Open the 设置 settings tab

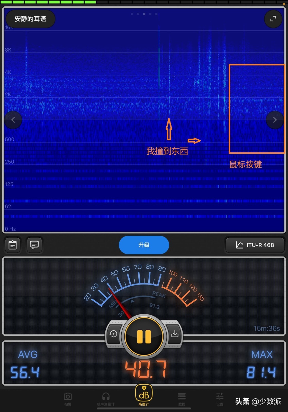(220, 399)
